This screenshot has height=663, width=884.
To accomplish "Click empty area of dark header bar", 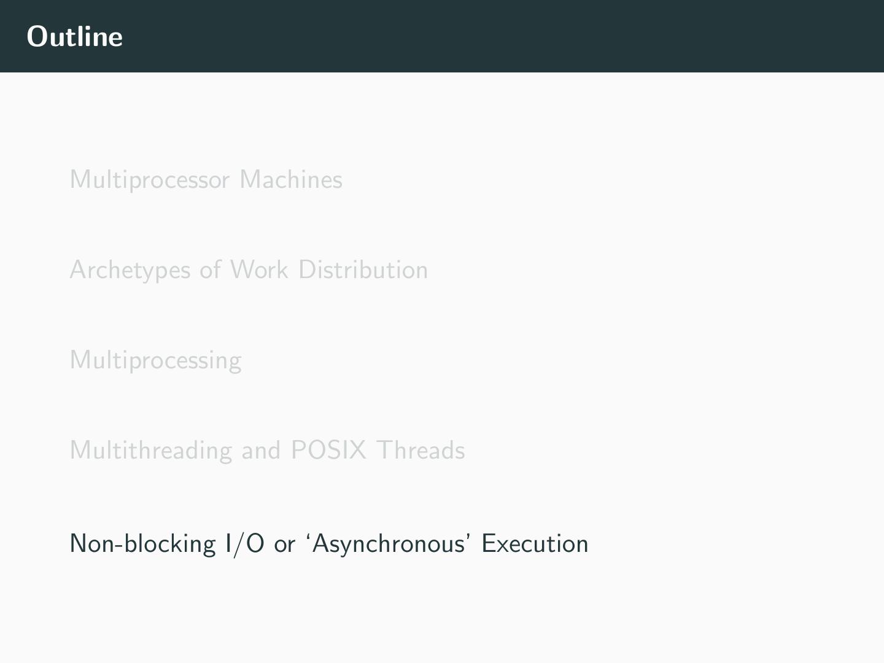I will (491, 37).
